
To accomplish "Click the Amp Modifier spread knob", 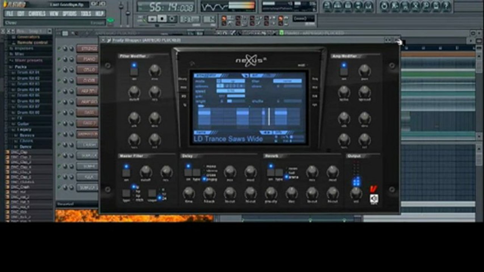I will click(364, 91).
